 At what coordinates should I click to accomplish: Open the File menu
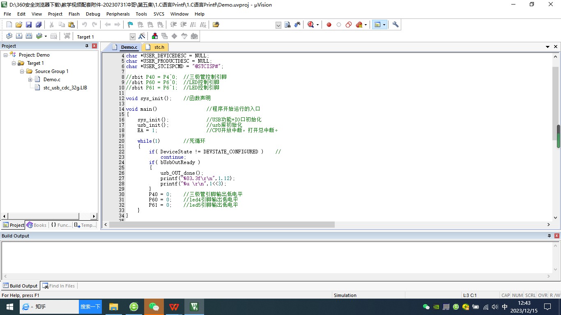[7, 14]
